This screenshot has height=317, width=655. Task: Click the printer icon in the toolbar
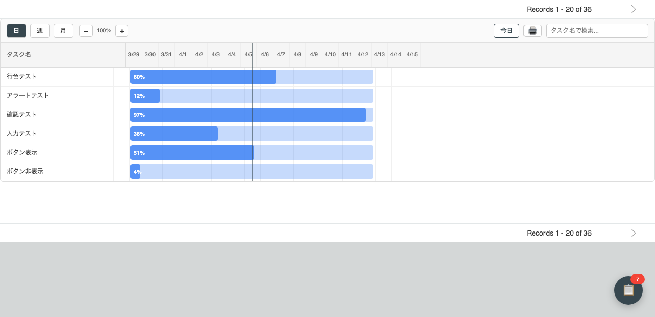point(532,31)
